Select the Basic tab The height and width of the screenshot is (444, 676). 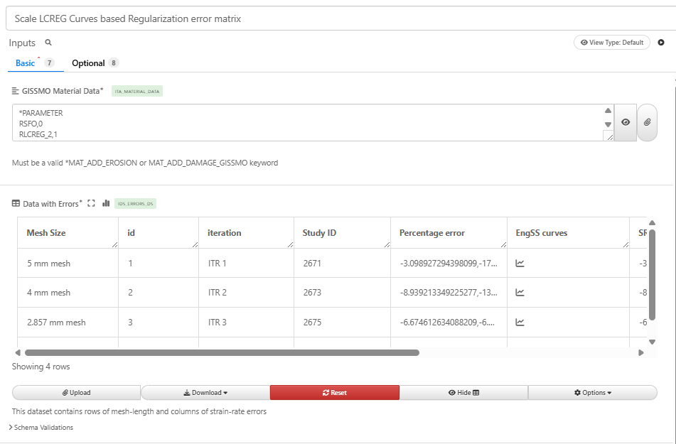click(x=26, y=63)
